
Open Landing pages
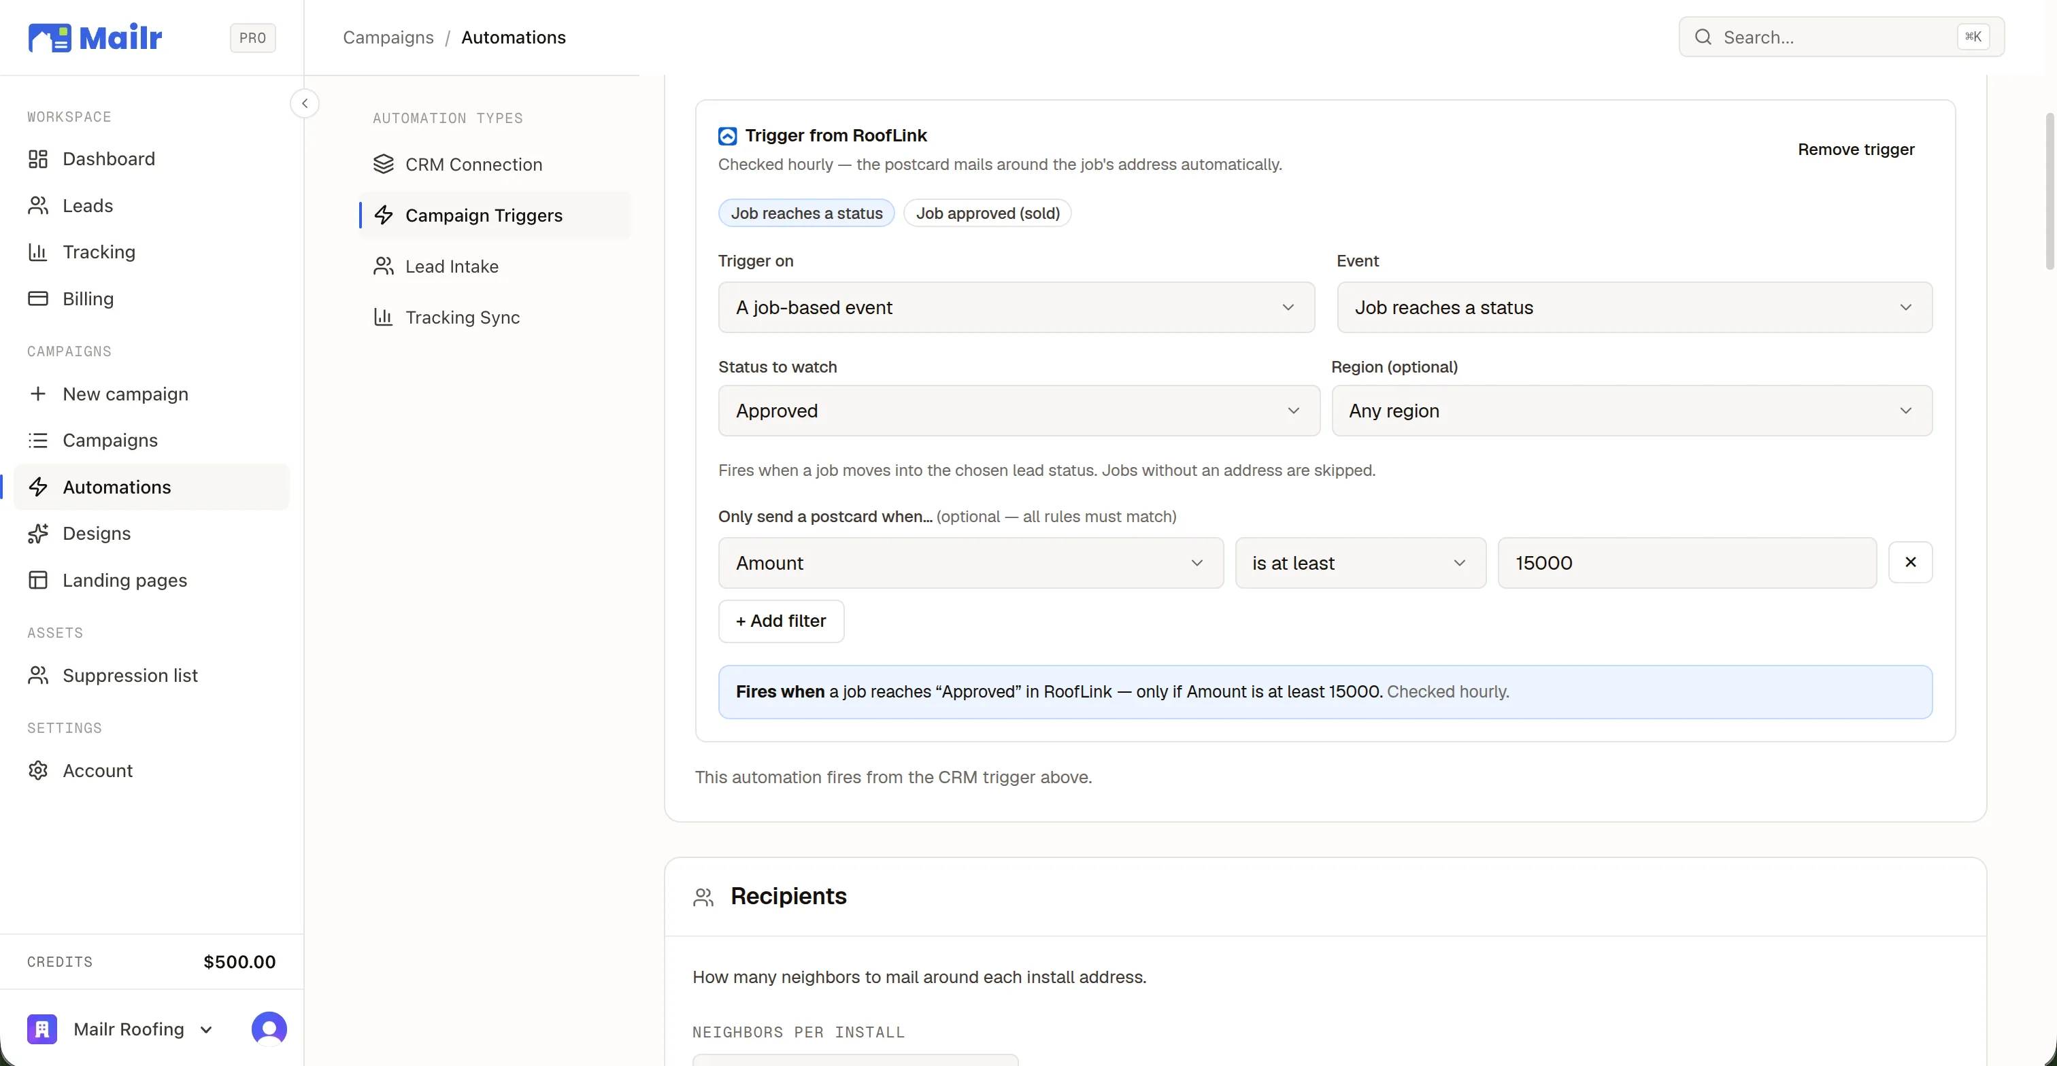[x=152, y=581]
